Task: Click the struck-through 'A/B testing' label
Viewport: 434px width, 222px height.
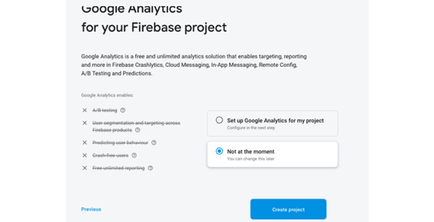Action: [x=105, y=110]
